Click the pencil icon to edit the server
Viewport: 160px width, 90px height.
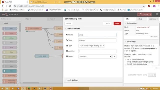click(114, 56)
